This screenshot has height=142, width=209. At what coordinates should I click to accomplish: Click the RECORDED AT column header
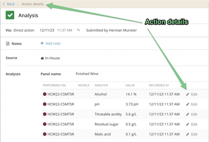(x=159, y=85)
